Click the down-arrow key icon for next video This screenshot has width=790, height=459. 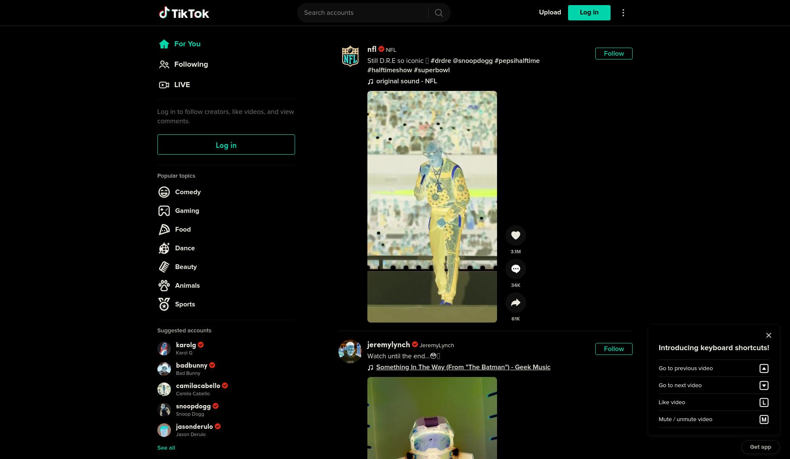(x=764, y=385)
